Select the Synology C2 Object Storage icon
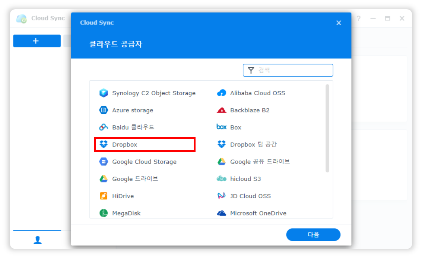The width and height of the screenshot is (422, 258). click(103, 93)
